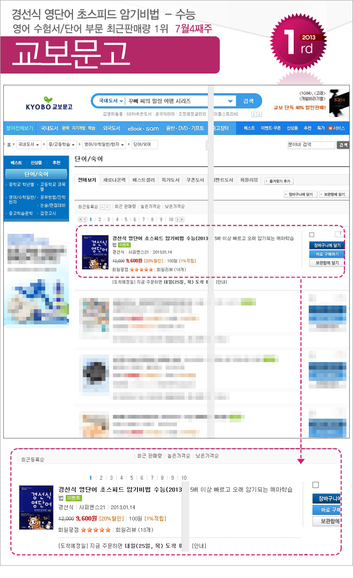Click the 1Q84 book ad thumbnail
This screenshot has height=578, width=353.
point(339,103)
